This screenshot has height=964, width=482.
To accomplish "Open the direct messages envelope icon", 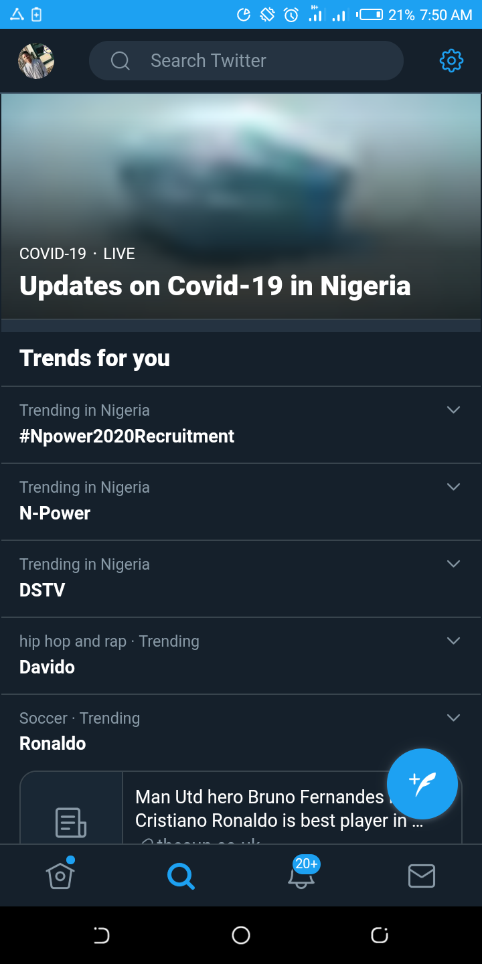I will pyautogui.click(x=422, y=875).
